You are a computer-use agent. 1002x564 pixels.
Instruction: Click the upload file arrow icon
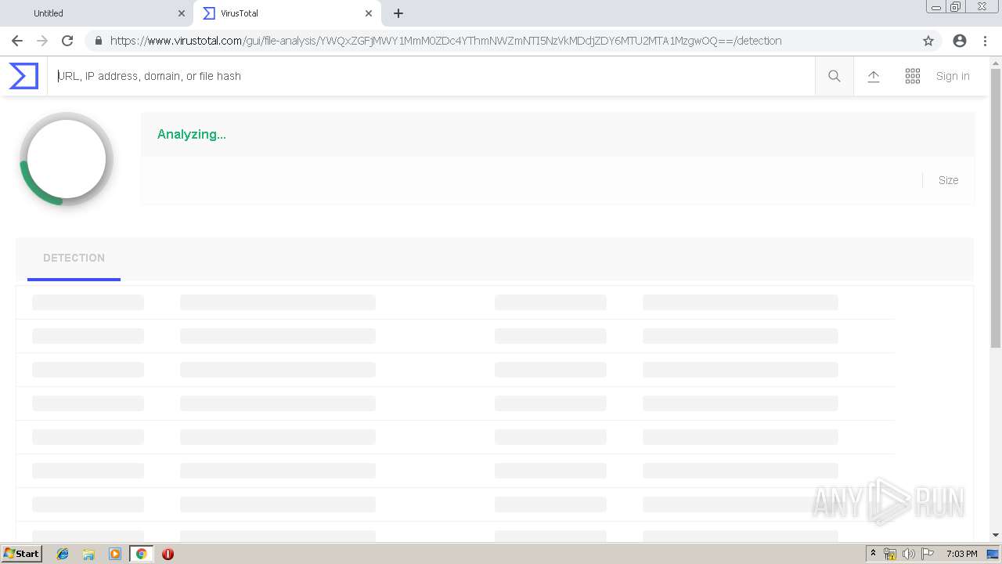tap(874, 76)
